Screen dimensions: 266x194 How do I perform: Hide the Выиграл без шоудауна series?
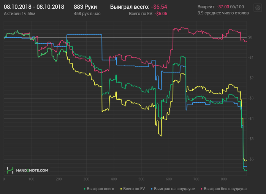coord(225,188)
